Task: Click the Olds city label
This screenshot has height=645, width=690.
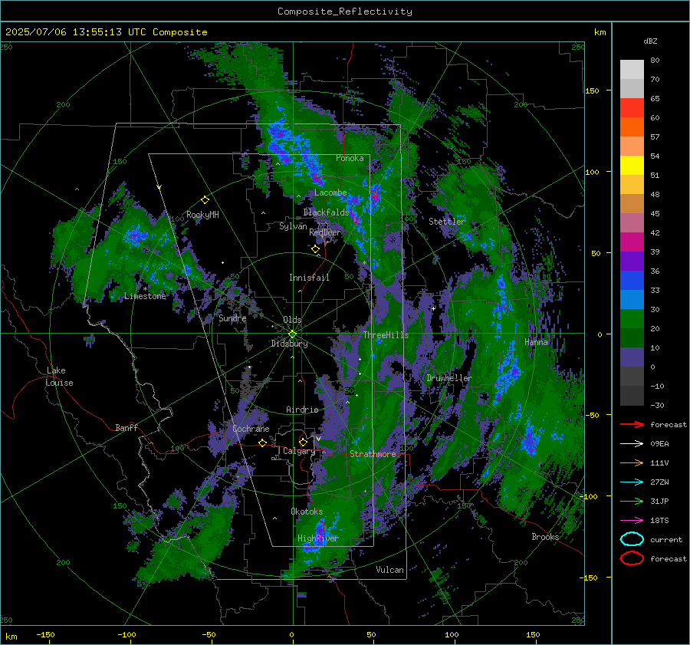Action: tap(292, 320)
